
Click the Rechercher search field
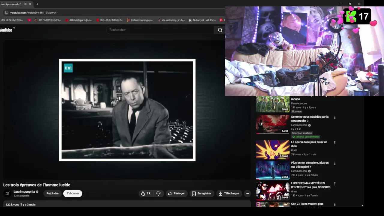click(x=161, y=30)
